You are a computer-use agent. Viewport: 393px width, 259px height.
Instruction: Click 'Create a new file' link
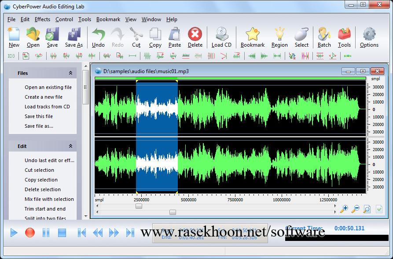44,97
